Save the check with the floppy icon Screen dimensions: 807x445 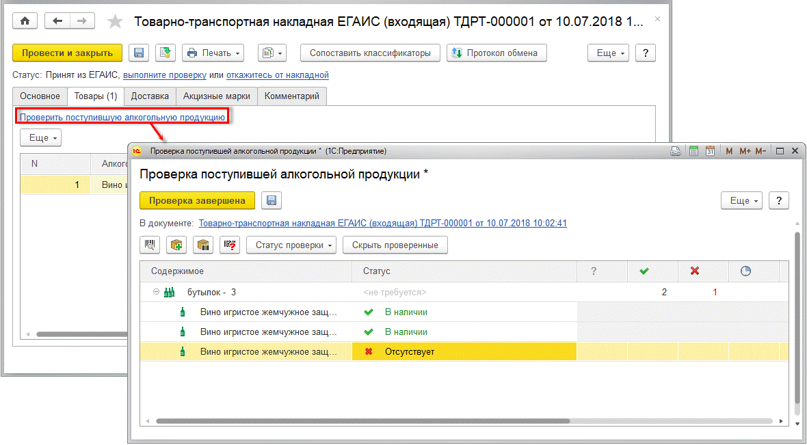point(272,201)
